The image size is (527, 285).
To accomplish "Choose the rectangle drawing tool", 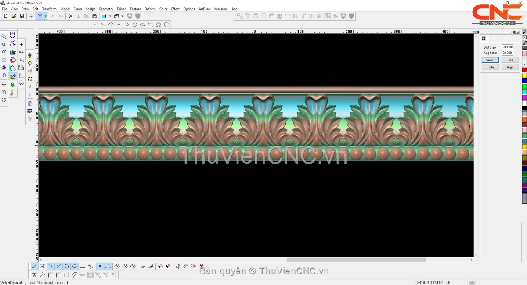I will click(x=151, y=25).
